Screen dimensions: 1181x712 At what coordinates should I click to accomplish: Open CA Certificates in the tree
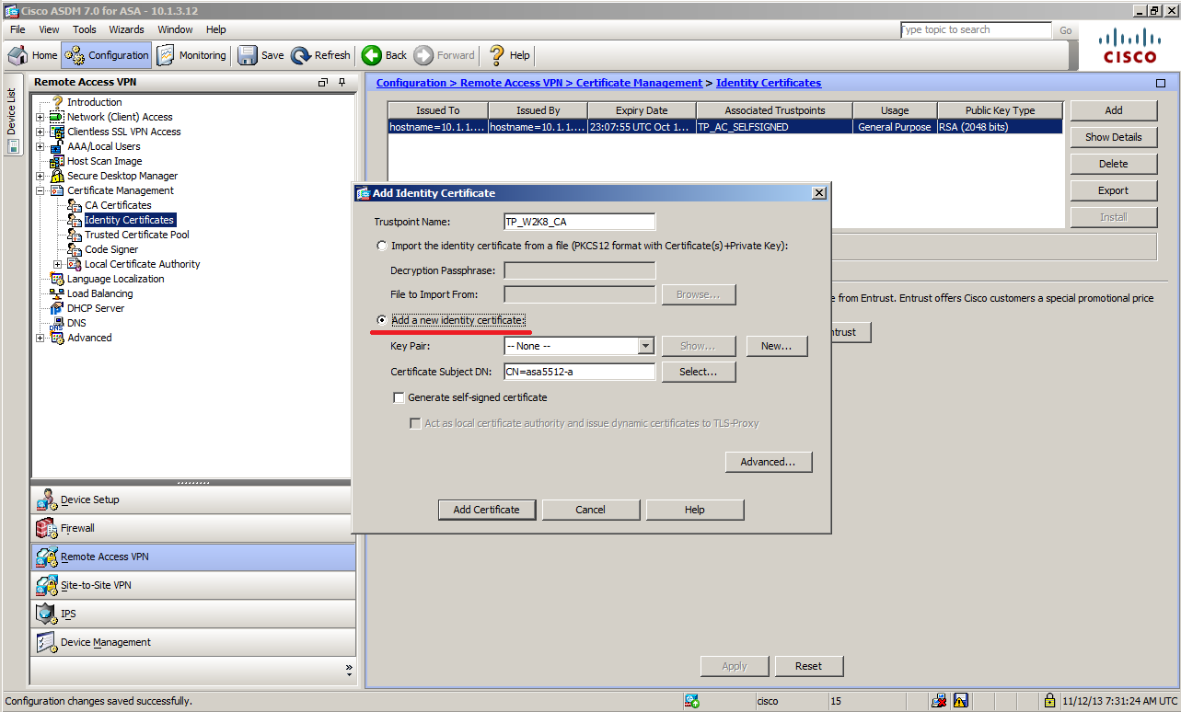pyautogui.click(x=118, y=205)
